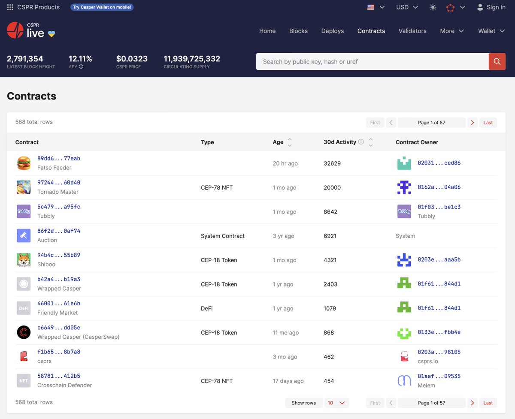
Task: Sort by the Age column arrows
Action: (290, 142)
